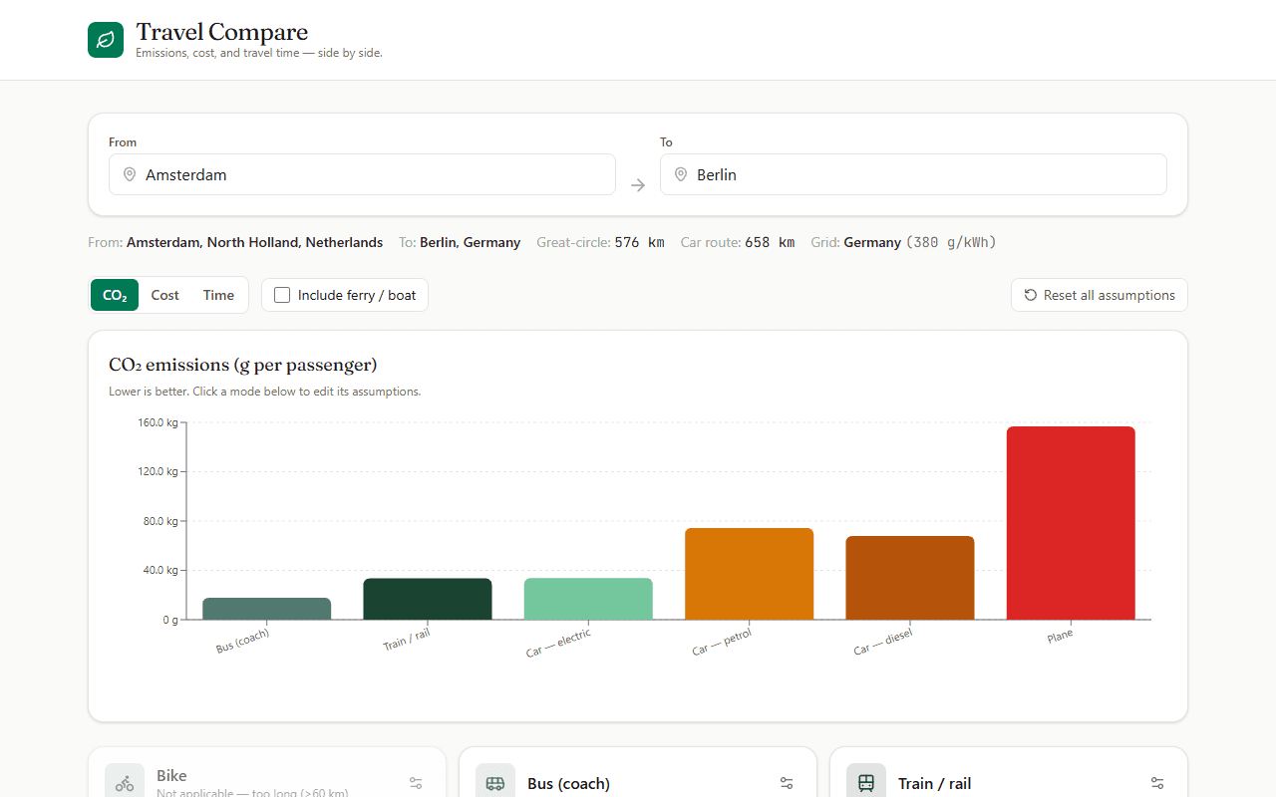Click the arrow between From and To
The height and width of the screenshot is (797, 1276).
tap(638, 185)
